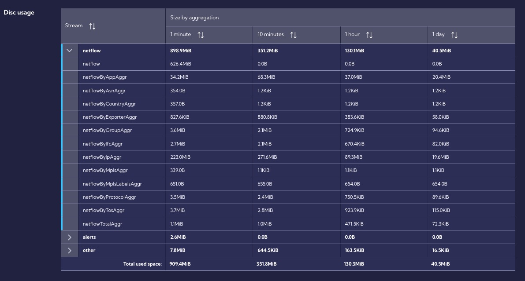Click the 626.4MiB netflow cell
Screen dimensions: 525x281
pos(180,64)
